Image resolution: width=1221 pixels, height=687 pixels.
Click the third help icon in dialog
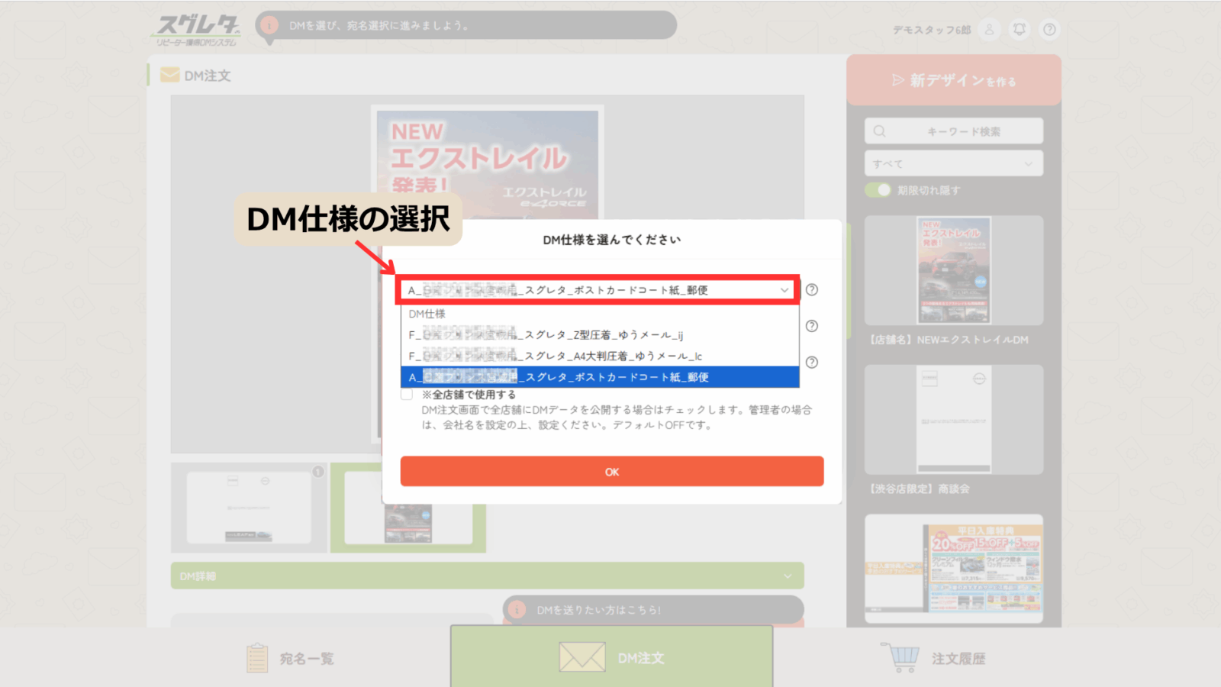[x=812, y=363]
